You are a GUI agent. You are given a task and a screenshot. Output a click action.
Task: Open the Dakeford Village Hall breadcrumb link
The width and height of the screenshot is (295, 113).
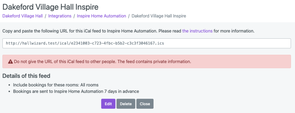click(x=22, y=16)
